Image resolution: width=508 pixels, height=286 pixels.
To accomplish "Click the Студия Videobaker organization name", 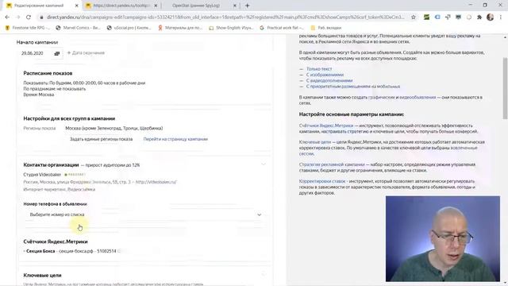I will (x=42, y=175).
